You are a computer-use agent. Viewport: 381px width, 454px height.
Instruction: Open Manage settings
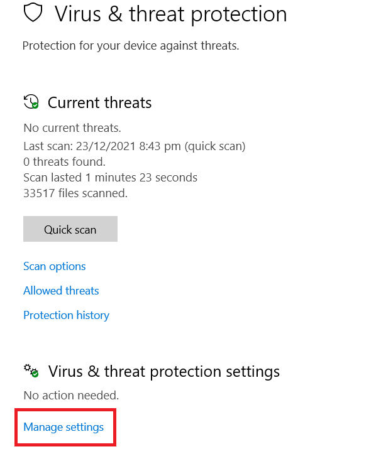pos(63,428)
